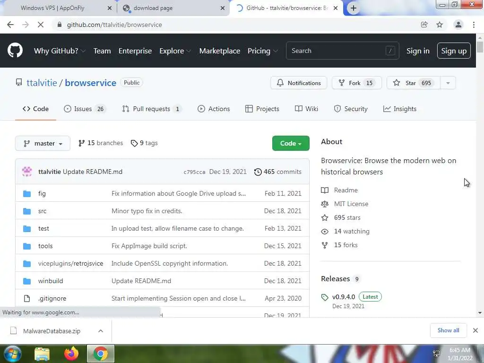This screenshot has width=484, height=363.
Task: Switch to the Code tab
Action: click(x=35, y=109)
